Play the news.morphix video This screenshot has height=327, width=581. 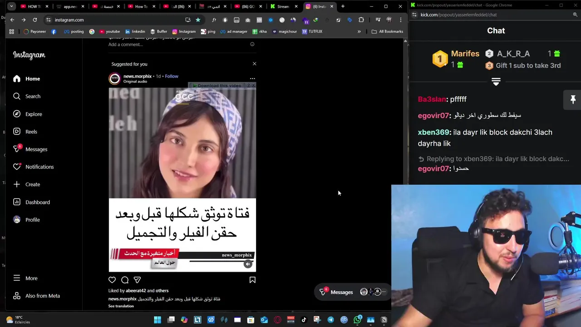click(182, 179)
